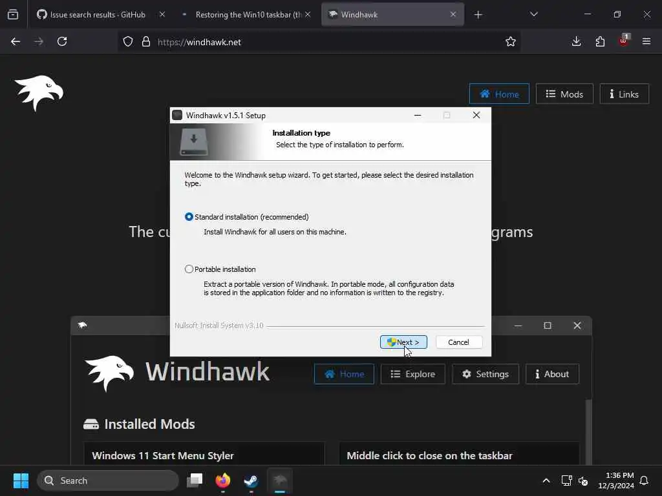Close the Windhawk Setup dialog
Screen dimensions: 662x496
476,115
